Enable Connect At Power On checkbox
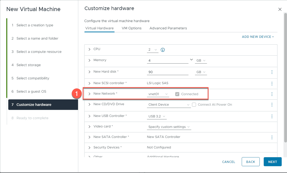Screen dimensions: 287x173 click(x=194, y=105)
